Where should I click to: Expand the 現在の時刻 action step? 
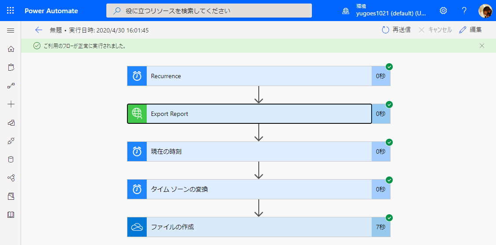(x=259, y=151)
